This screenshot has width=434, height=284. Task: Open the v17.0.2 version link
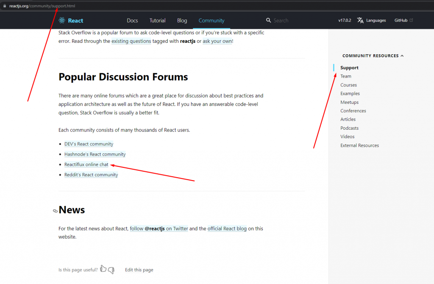[345, 20]
